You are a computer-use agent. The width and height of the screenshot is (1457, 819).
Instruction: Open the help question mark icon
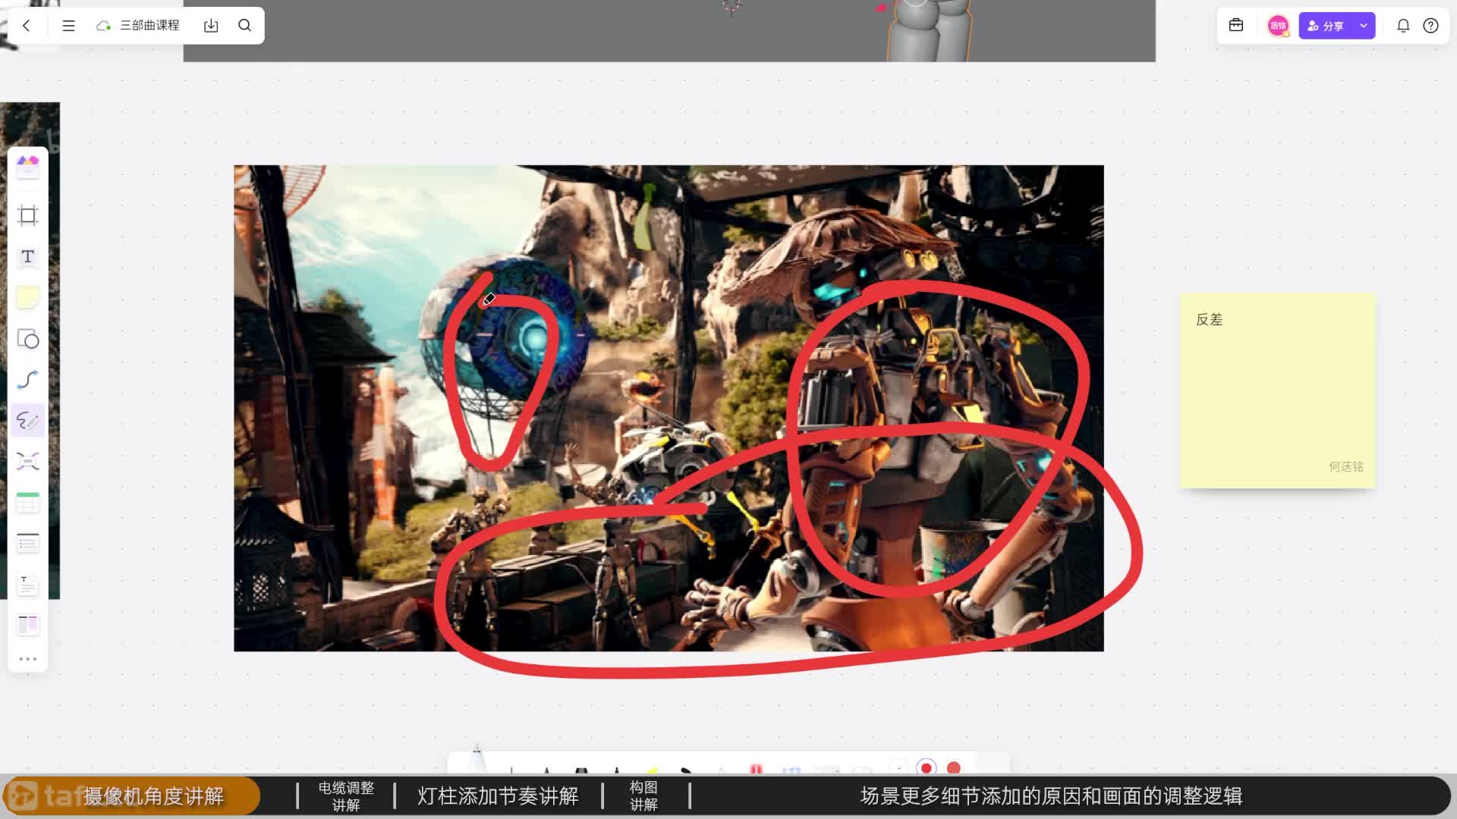pos(1430,26)
